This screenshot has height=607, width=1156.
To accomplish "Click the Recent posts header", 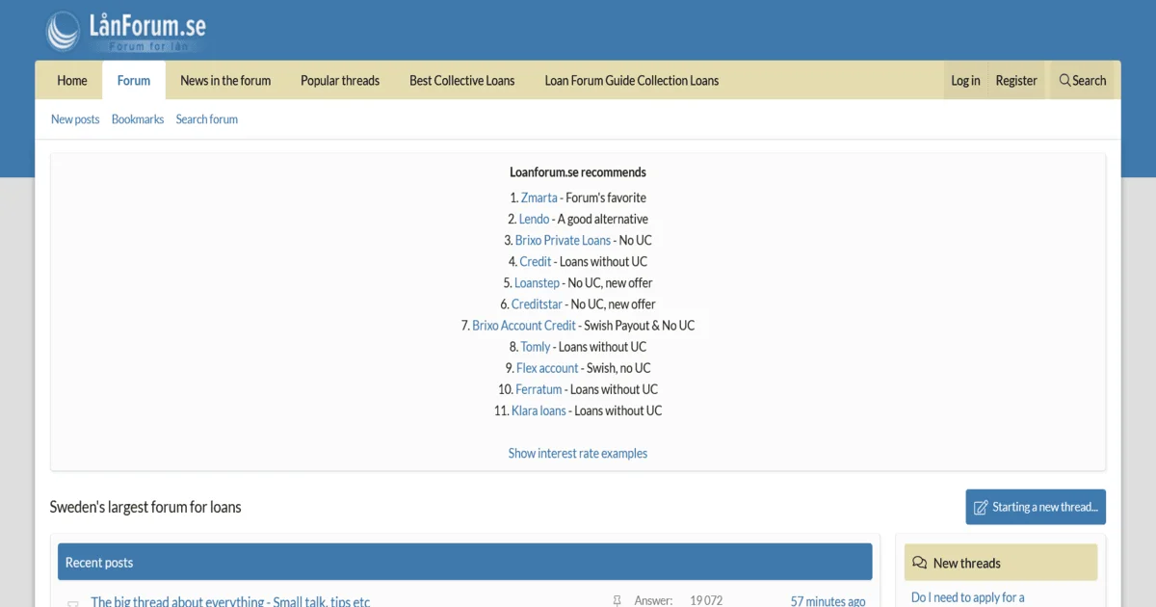I will click(464, 562).
